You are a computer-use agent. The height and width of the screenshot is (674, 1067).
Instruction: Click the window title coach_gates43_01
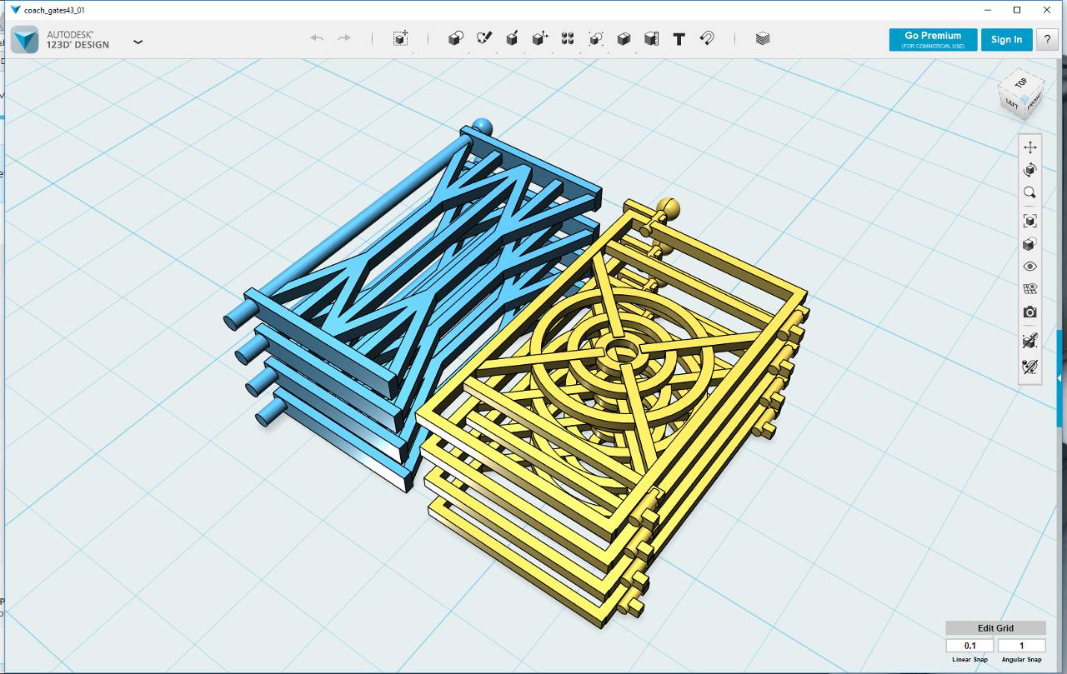point(54,10)
